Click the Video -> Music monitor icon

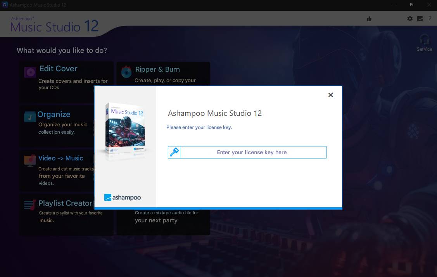pos(30,160)
